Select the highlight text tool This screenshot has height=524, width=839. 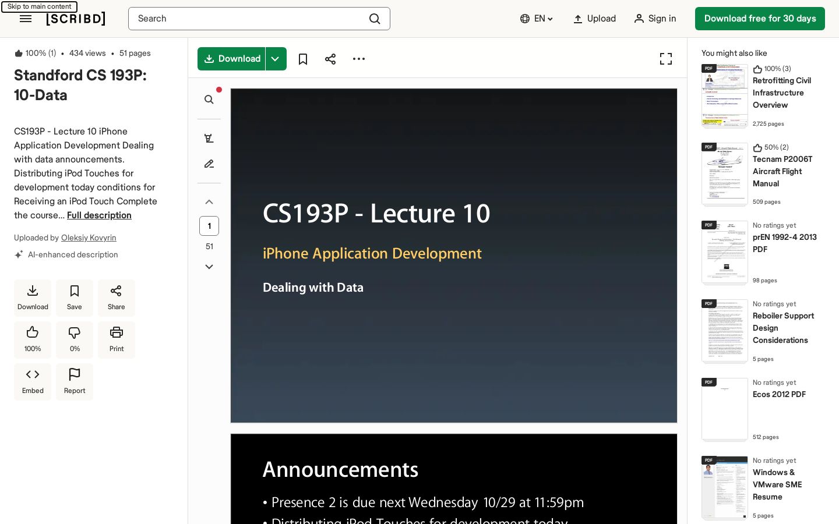209,138
